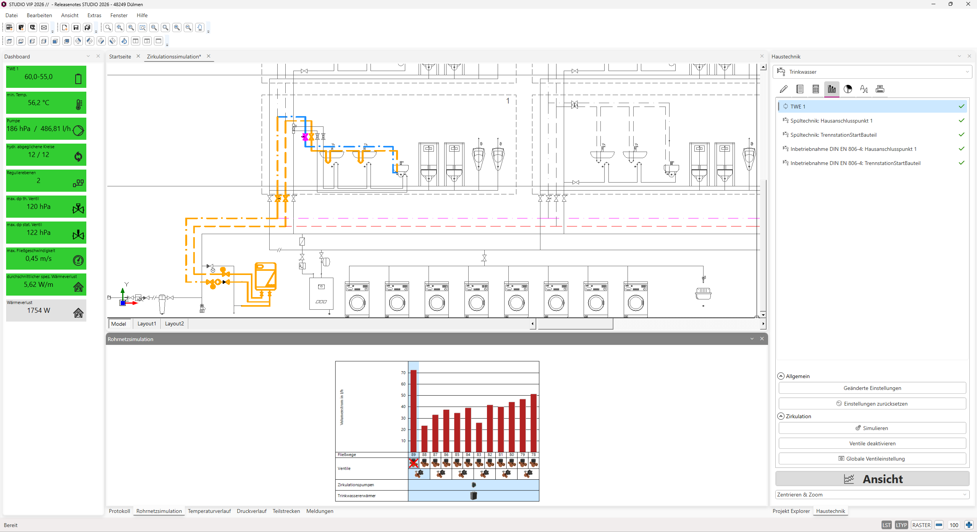The height and width of the screenshot is (532, 977).
Task: Click the large Ansicht button
Action: 872,479
